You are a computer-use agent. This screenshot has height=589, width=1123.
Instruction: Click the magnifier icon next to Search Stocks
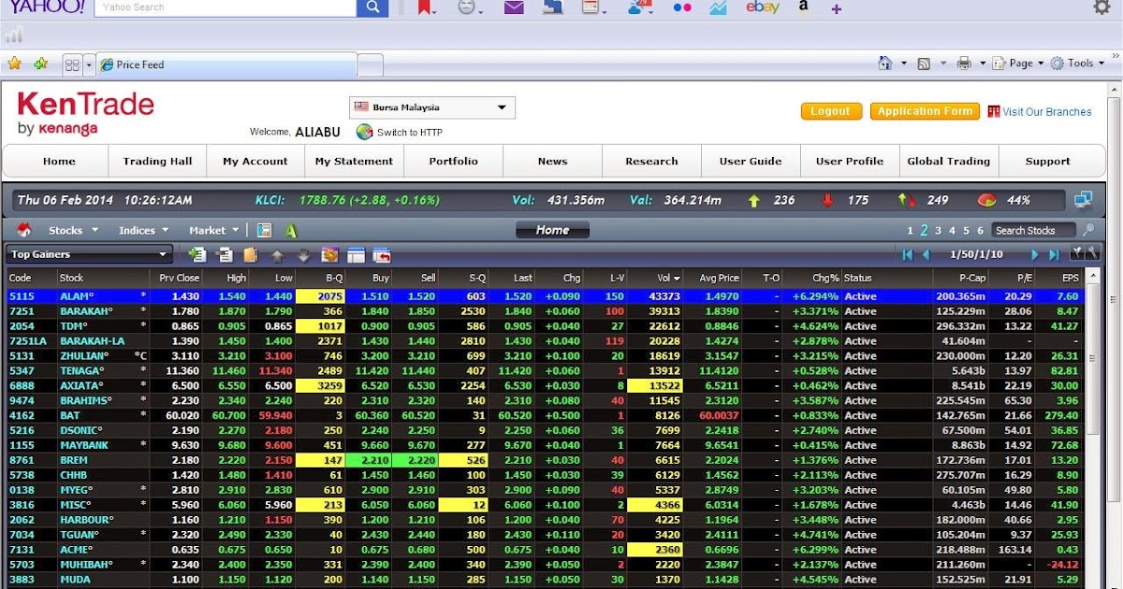1088,230
